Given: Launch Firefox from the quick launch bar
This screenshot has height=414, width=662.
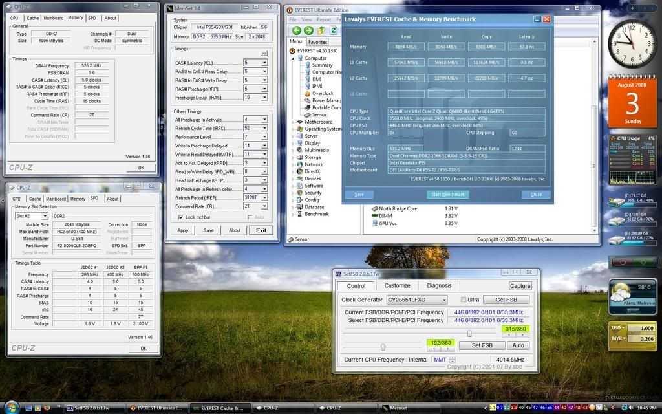Looking at the screenshot, I should click(x=46, y=408).
